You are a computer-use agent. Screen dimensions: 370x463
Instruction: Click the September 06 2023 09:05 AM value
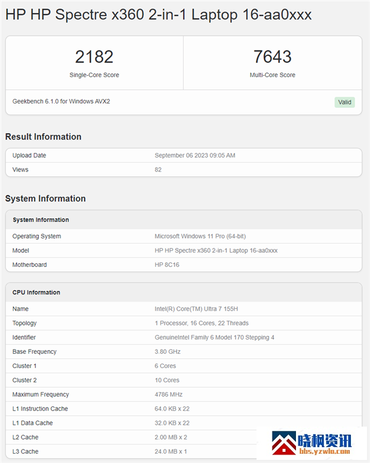click(195, 155)
